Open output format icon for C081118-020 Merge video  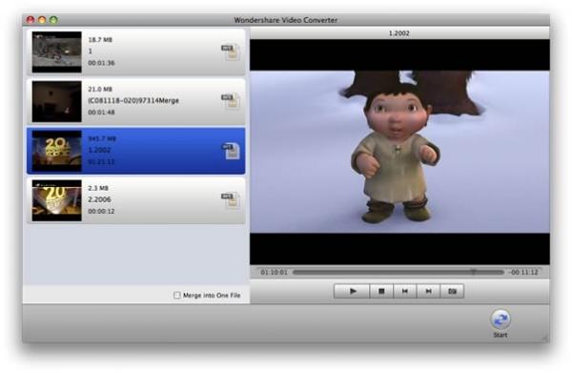230,101
